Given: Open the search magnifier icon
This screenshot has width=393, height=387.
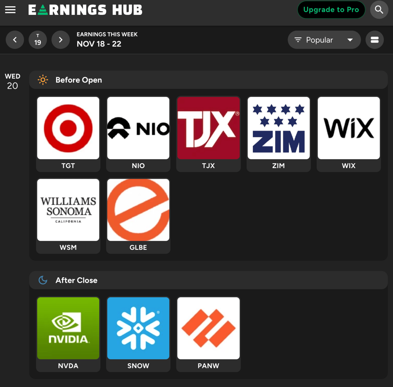Looking at the screenshot, I should 379,10.
